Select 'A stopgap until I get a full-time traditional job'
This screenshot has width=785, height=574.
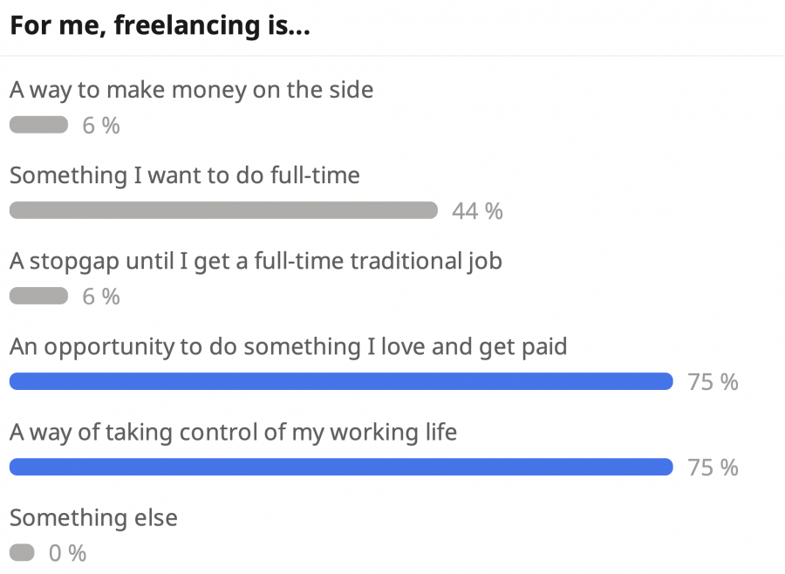pyautogui.click(x=256, y=262)
